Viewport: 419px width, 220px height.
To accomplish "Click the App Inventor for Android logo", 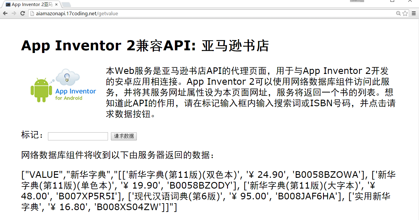I will 63,86.
